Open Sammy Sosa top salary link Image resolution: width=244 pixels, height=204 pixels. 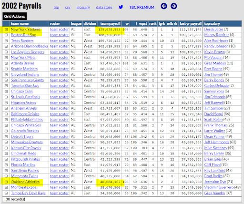[214, 92]
